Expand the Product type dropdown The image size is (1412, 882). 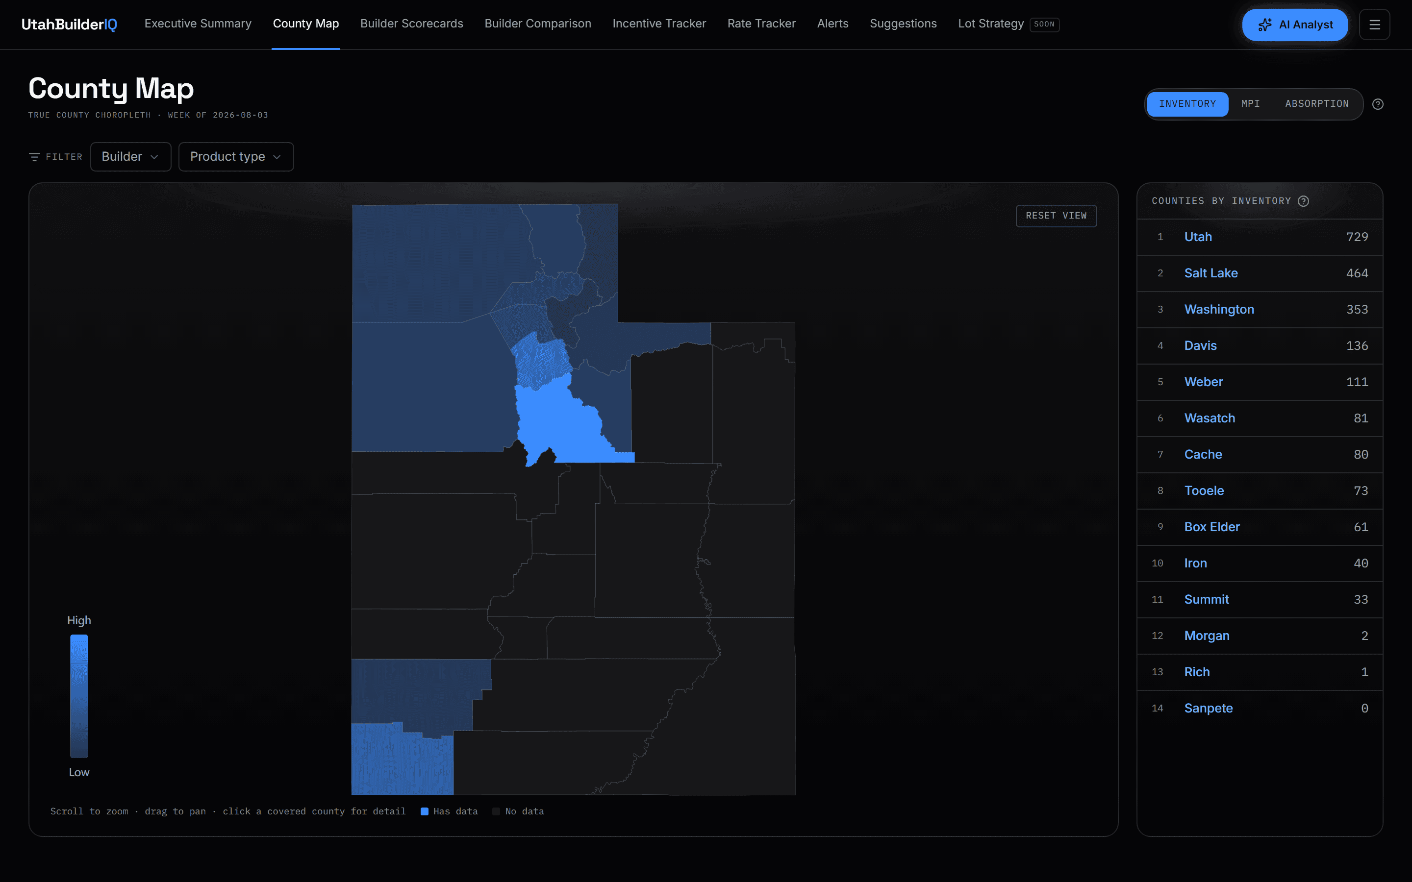point(236,157)
